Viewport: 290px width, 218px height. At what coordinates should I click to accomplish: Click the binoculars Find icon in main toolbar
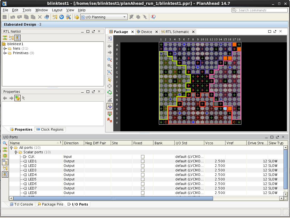pos(47,17)
